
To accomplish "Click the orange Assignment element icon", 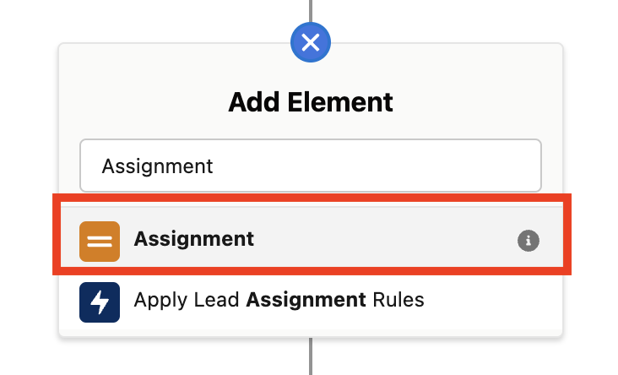I will point(100,240).
